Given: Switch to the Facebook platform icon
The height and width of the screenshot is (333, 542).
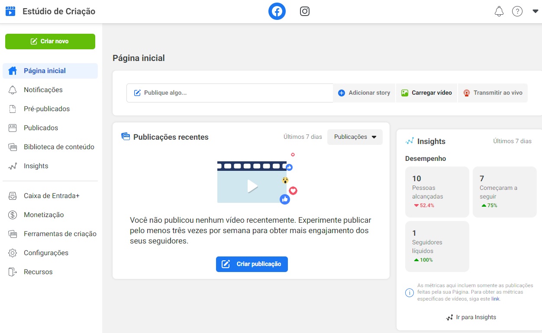Looking at the screenshot, I should click(x=277, y=11).
